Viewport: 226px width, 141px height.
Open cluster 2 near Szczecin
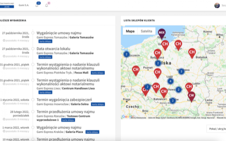126,54
